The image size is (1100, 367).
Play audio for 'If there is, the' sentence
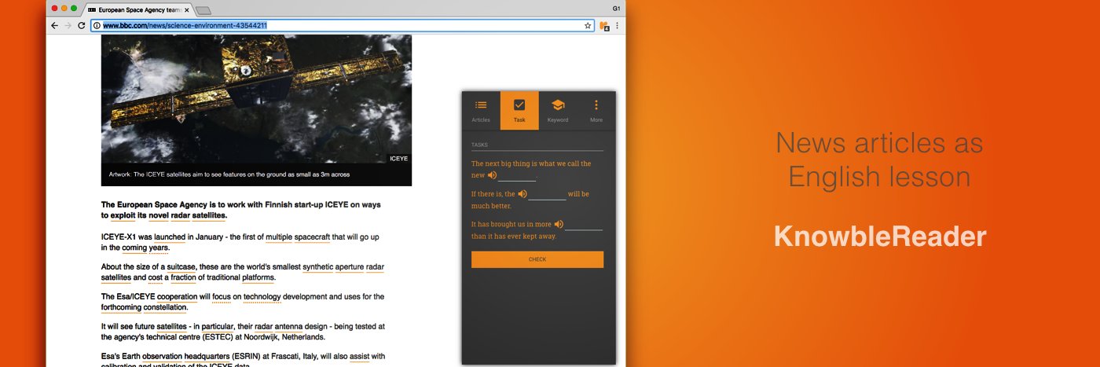click(x=522, y=193)
